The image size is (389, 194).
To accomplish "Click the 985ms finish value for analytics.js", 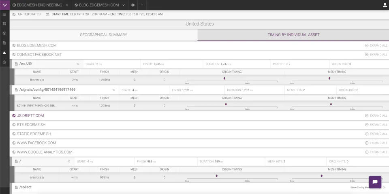I will [x=104, y=177].
